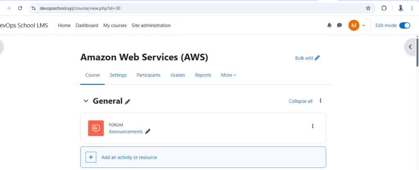Image resolution: width=419 pixels, height=170 pixels.
Task: Open the browser extensions puzzle icon
Action: click(x=384, y=8)
